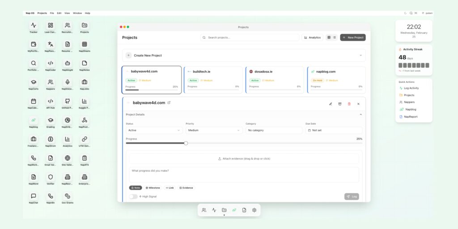This screenshot has width=458, height=229.
Task: Launch the Lean Canvas desktop icon
Action: point(51,25)
